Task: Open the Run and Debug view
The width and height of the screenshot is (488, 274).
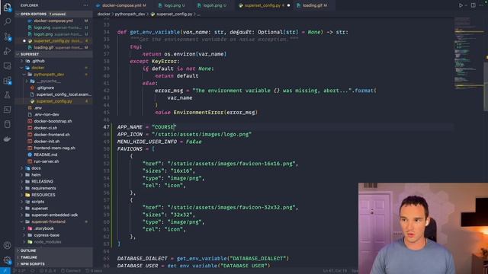Action: point(7,51)
